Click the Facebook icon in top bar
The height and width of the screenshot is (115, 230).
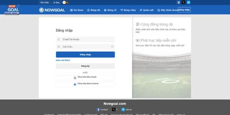179,2
